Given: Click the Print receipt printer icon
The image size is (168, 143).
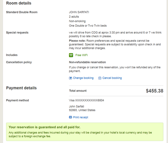Looking at the screenshot, I should 70,117.
